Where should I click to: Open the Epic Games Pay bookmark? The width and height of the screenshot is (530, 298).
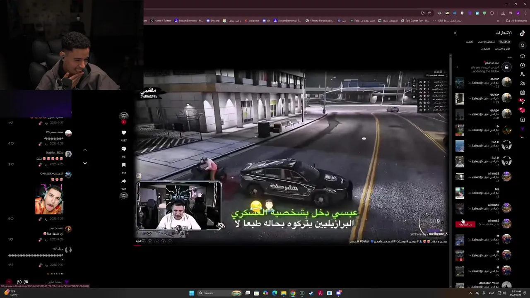[x=414, y=21]
